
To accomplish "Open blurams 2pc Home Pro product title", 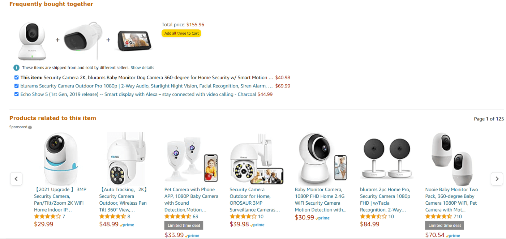I will click(x=385, y=200).
